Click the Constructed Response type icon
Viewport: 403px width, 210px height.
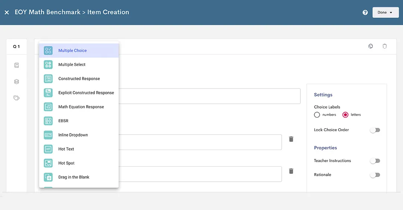[x=48, y=79]
